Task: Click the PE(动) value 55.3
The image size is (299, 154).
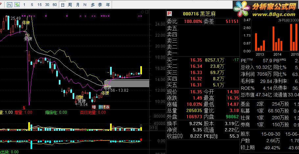Action: tap(234, 136)
